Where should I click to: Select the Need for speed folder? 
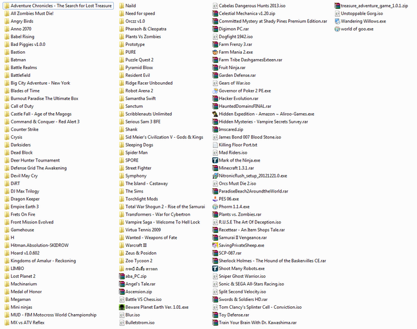(x=140, y=13)
